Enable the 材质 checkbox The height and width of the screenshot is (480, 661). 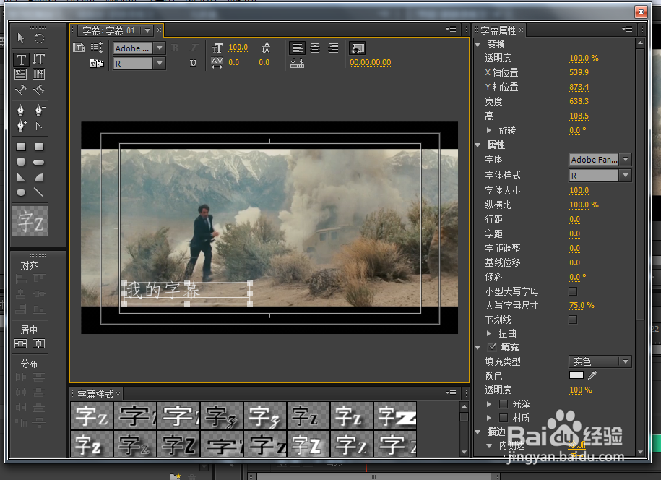(504, 418)
